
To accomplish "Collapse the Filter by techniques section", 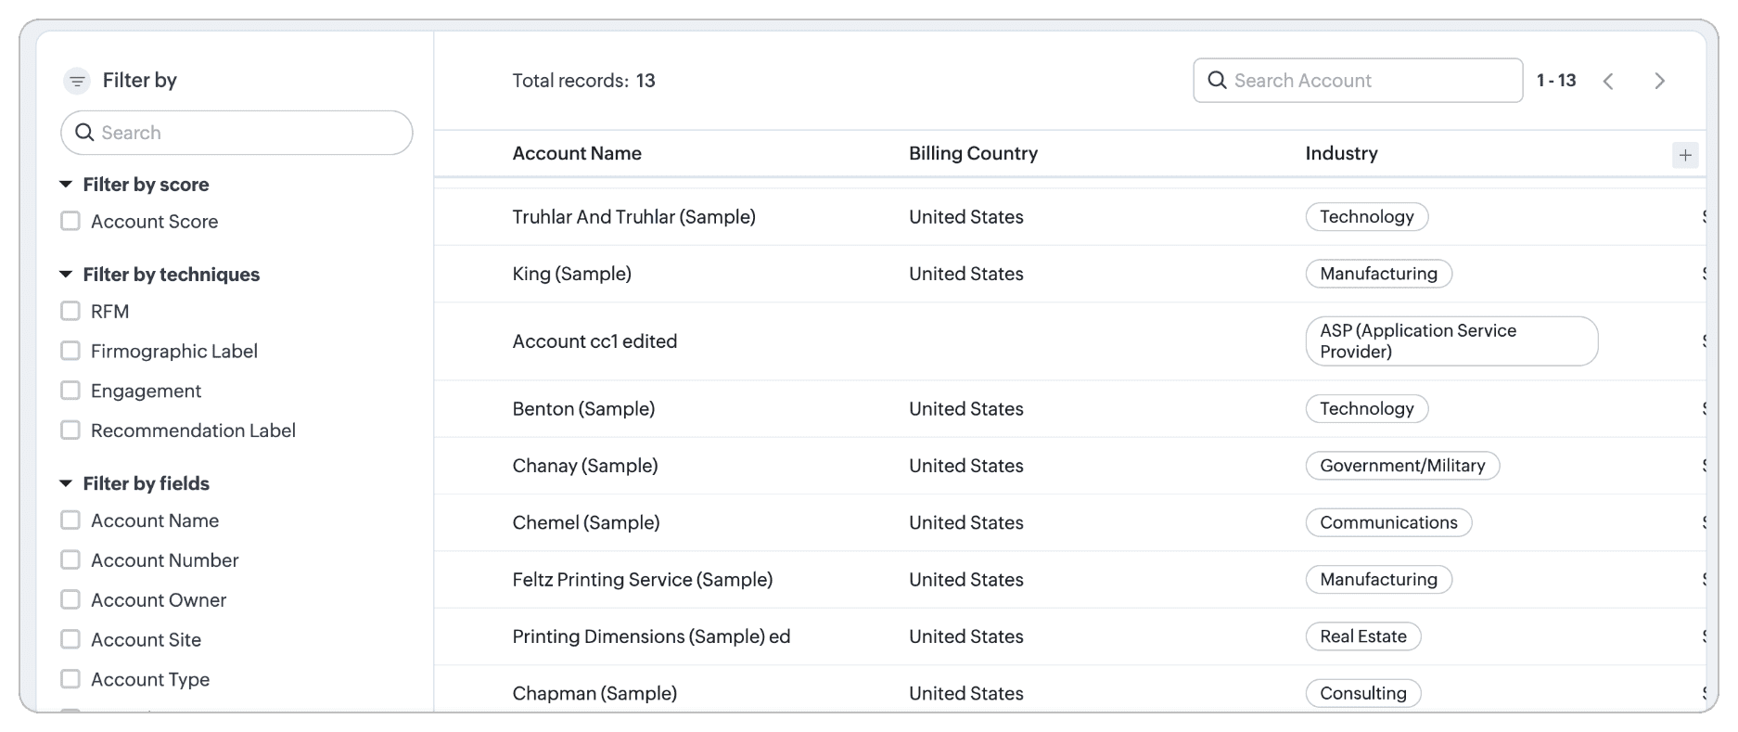I will click(x=66, y=275).
